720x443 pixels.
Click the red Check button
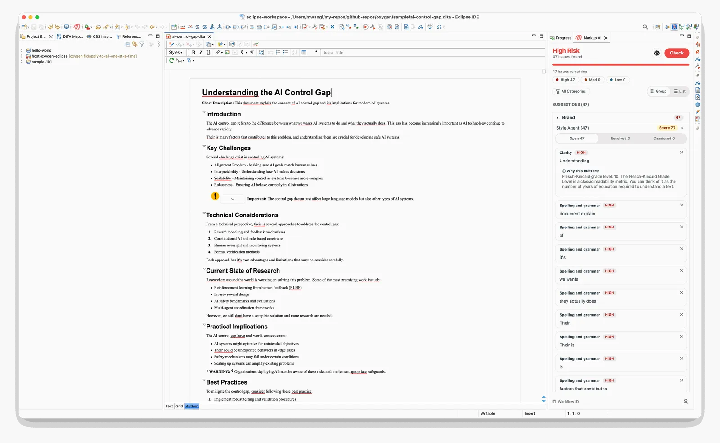[677, 53]
